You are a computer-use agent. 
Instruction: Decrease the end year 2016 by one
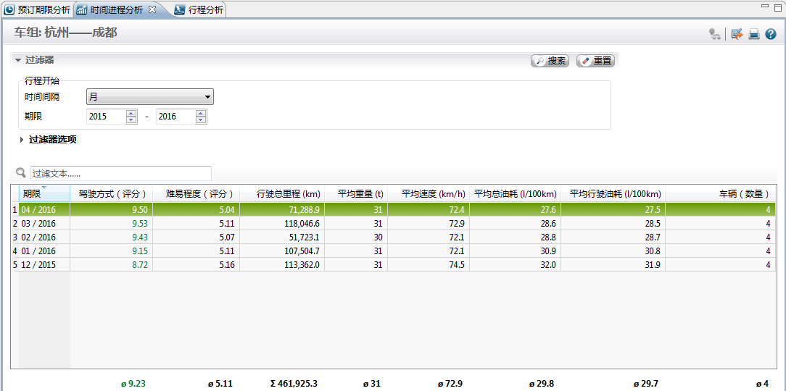click(201, 120)
